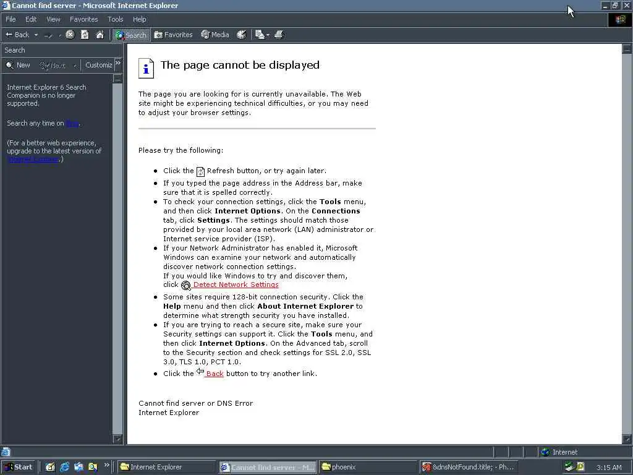The width and height of the screenshot is (633, 475).
Task: Open the Help menu
Action: (x=139, y=19)
